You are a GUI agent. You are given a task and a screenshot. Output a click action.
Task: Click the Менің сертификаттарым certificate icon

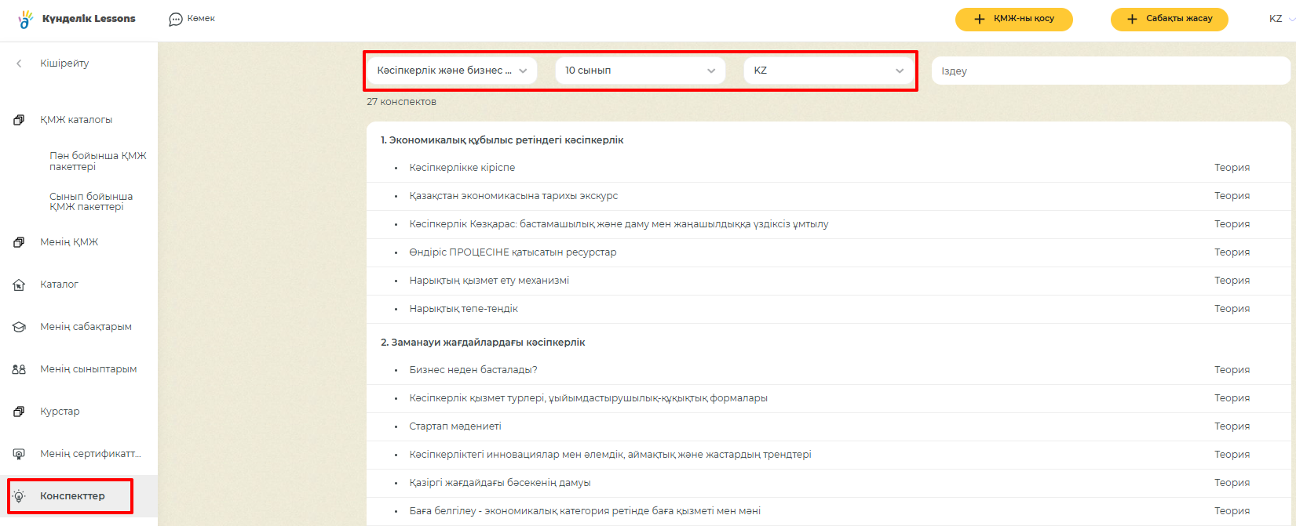pyautogui.click(x=19, y=454)
